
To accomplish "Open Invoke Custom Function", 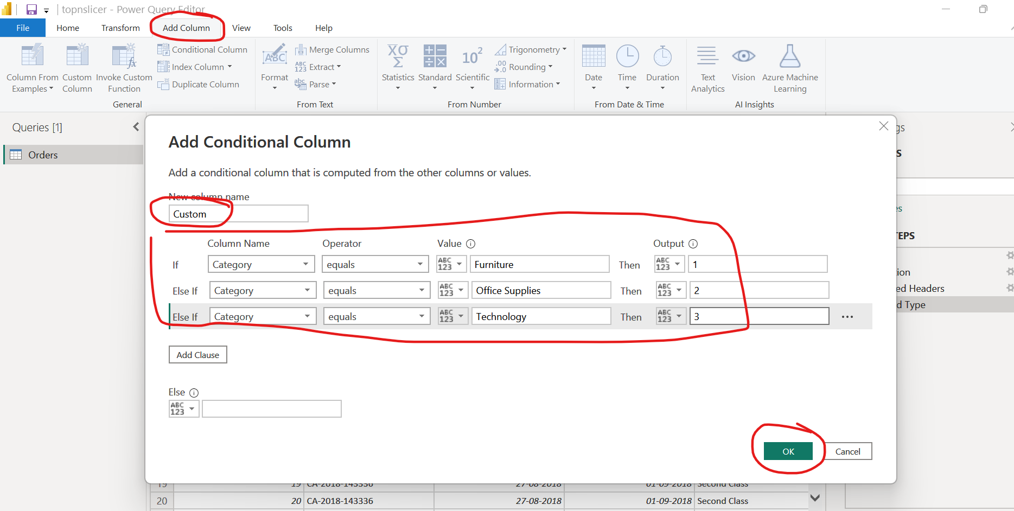I will pyautogui.click(x=124, y=69).
